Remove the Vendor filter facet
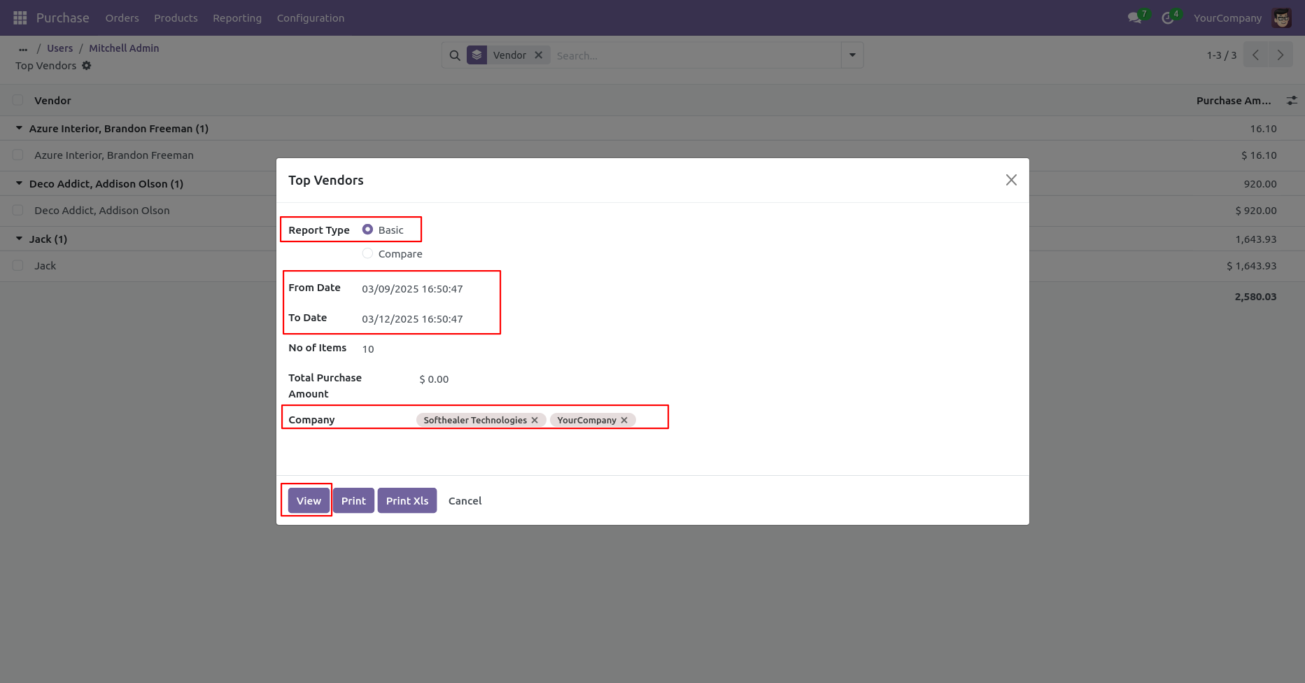 click(539, 55)
